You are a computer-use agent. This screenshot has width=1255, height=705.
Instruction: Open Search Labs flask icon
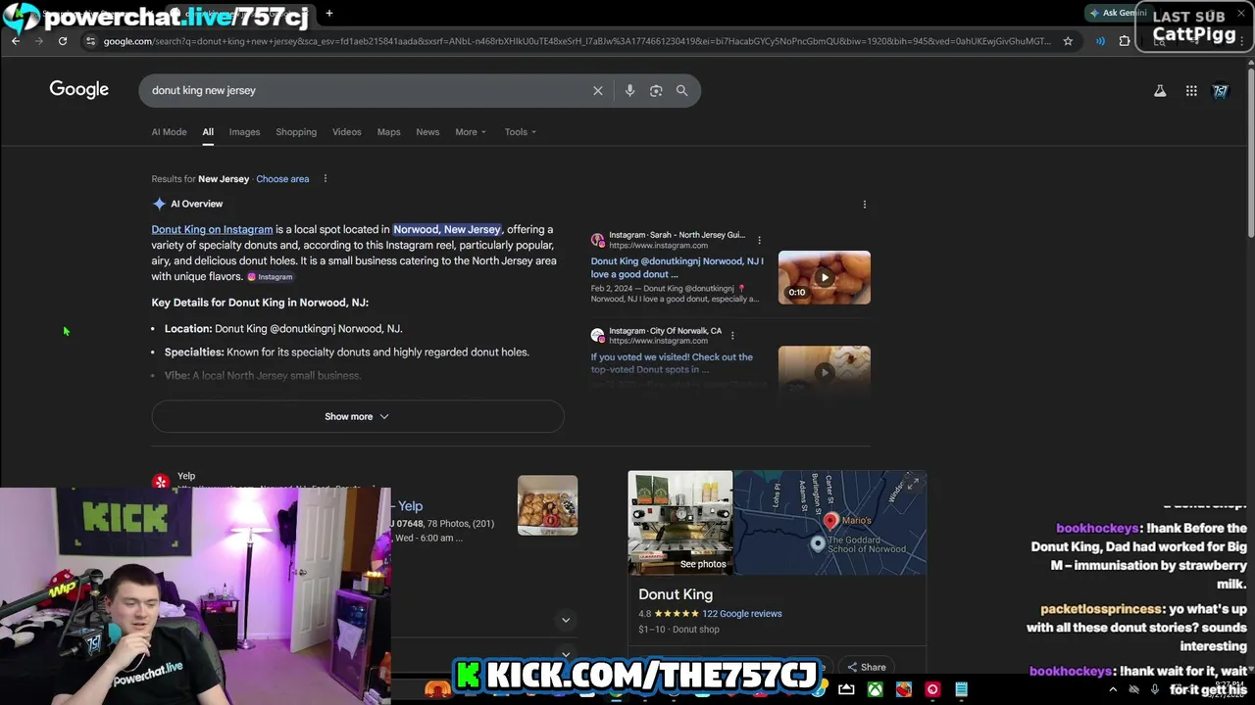coord(1160,90)
